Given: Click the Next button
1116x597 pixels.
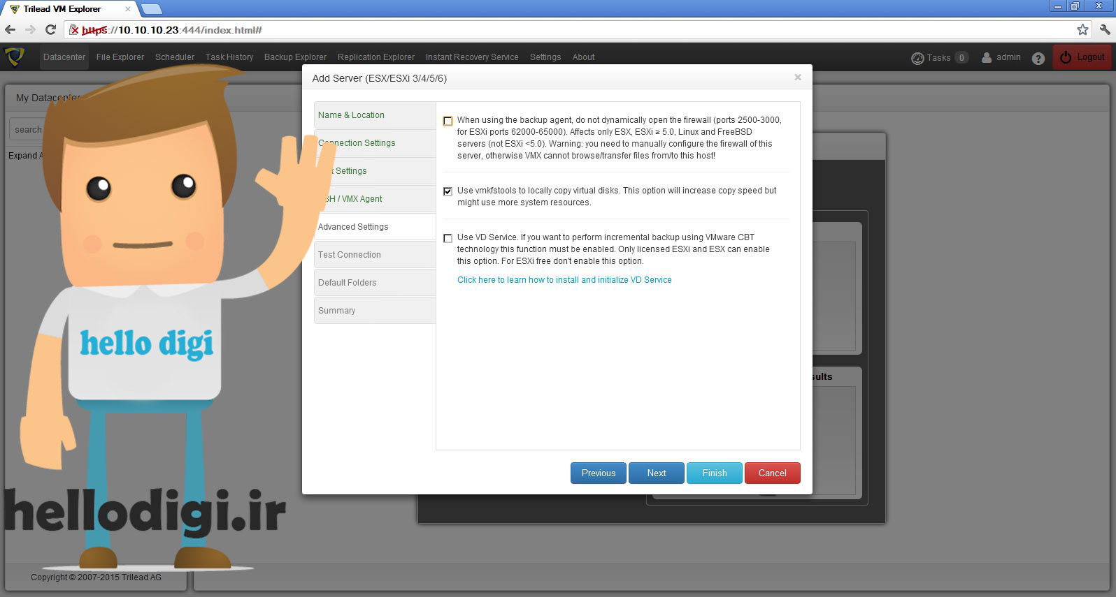Looking at the screenshot, I should click(x=657, y=473).
